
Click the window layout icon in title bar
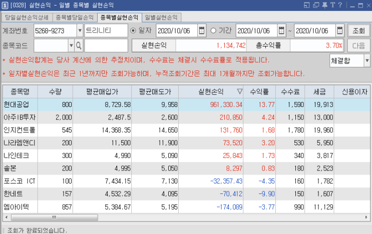[x=307, y=5]
